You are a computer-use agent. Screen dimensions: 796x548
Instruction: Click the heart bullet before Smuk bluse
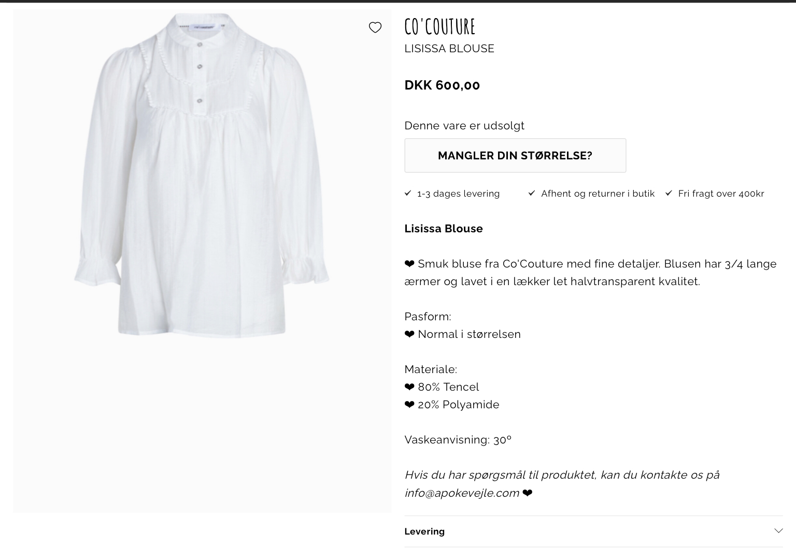(409, 264)
